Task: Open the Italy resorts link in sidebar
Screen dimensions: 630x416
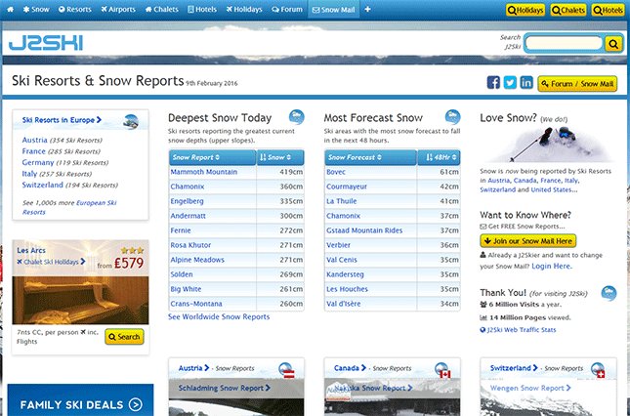Action: [29, 174]
